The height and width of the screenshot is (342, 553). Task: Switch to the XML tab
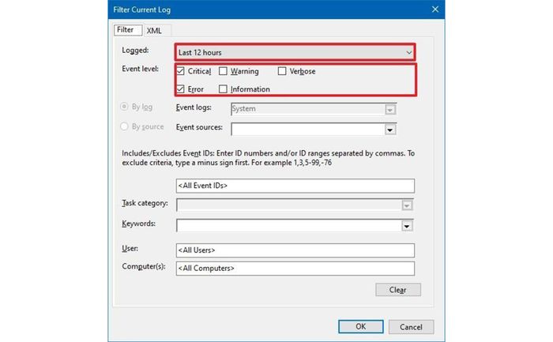[155, 31]
